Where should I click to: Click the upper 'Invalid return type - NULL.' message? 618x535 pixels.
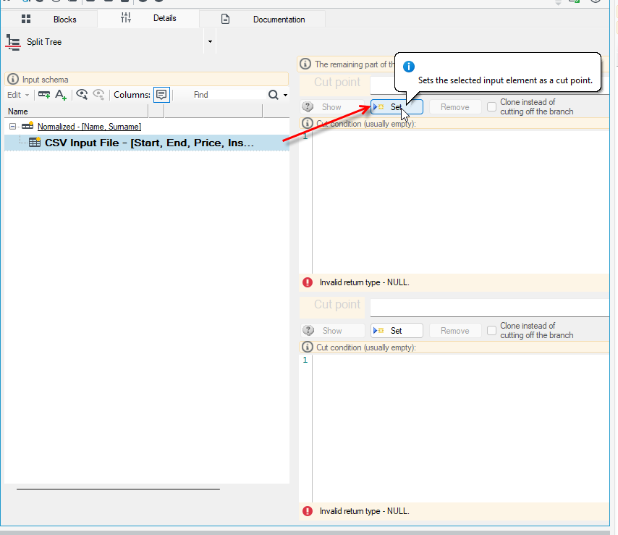click(364, 282)
